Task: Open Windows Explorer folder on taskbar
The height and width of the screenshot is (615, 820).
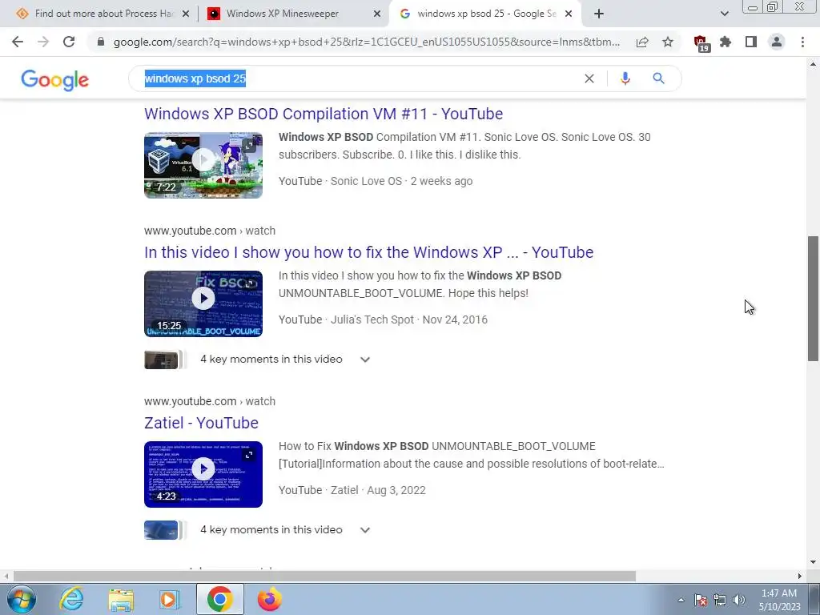Action: pos(121,599)
